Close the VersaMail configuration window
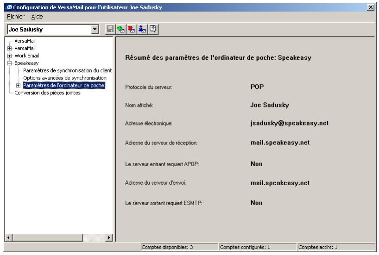Screen dimensions: 379x255 click(371, 7)
